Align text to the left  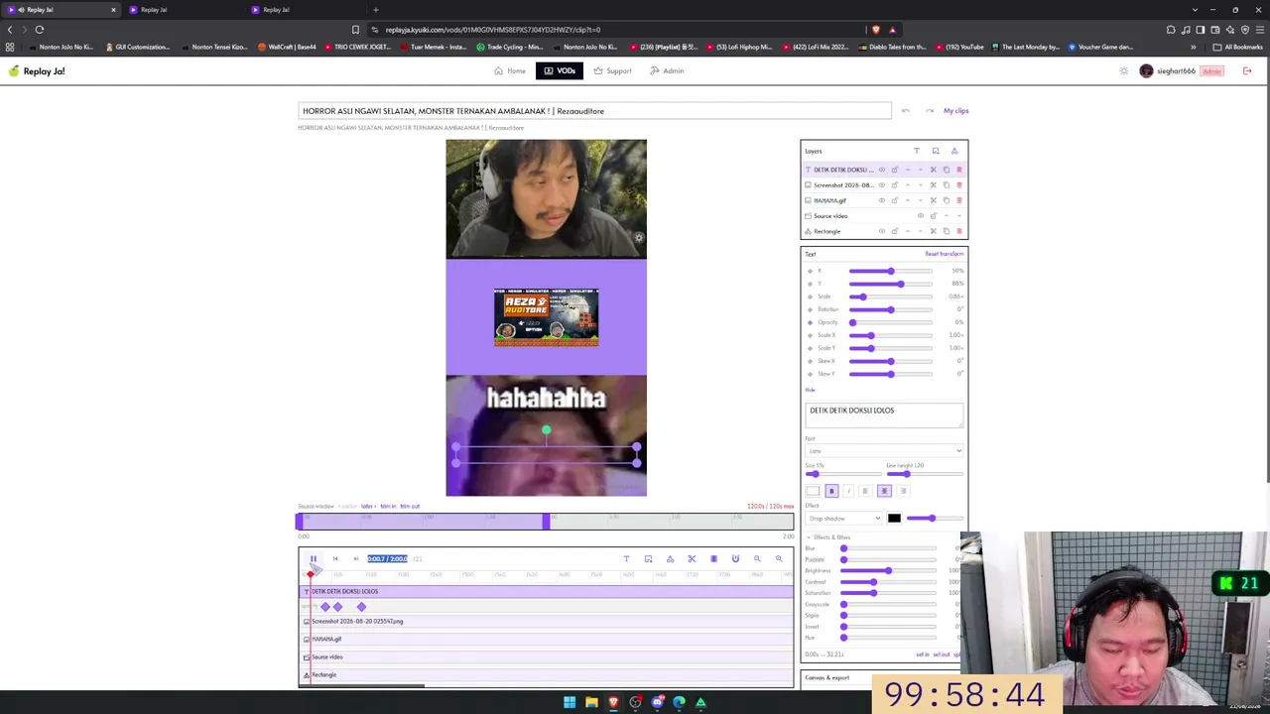coord(865,491)
